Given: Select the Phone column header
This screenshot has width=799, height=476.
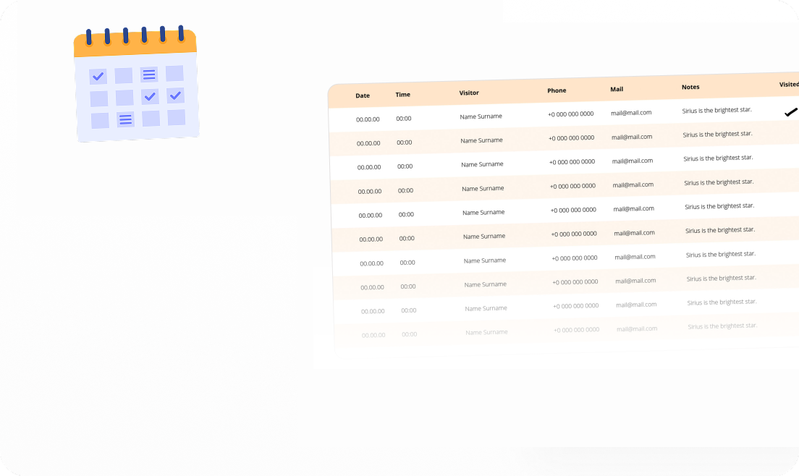Looking at the screenshot, I should pyautogui.click(x=557, y=90).
